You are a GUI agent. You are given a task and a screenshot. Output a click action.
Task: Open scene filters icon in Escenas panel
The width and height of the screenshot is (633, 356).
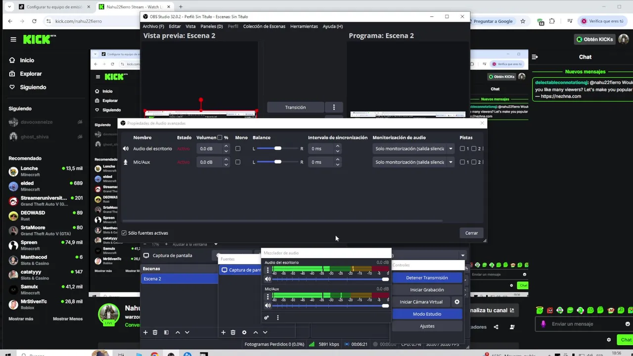tap(166, 332)
